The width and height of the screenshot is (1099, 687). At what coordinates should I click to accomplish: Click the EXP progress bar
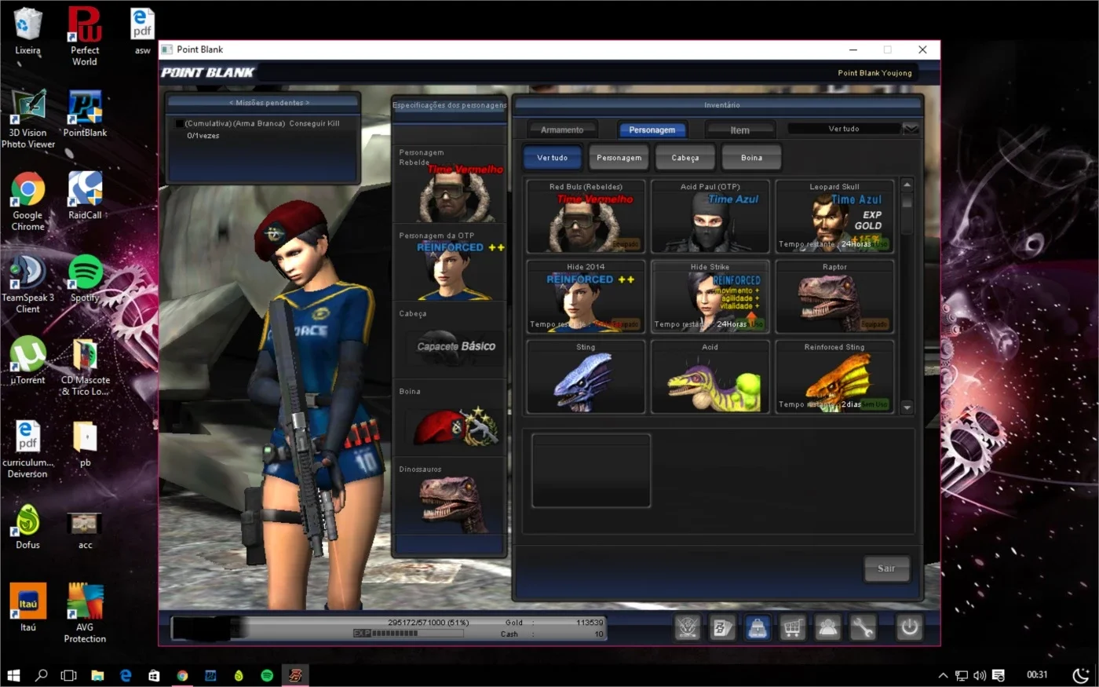(x=409, y=633)
